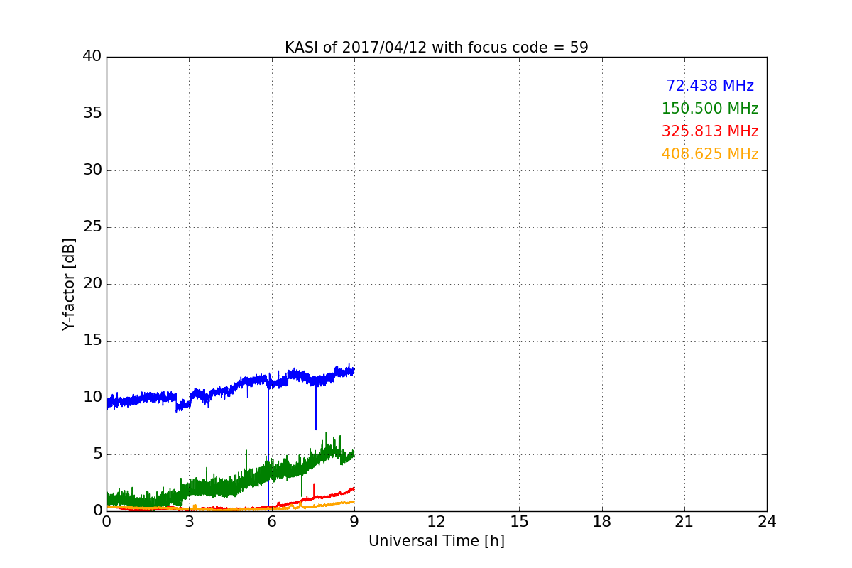The image size is (852, 568).
Task: Click the plot title mentioning focus code 59
Action: [436, 48]
